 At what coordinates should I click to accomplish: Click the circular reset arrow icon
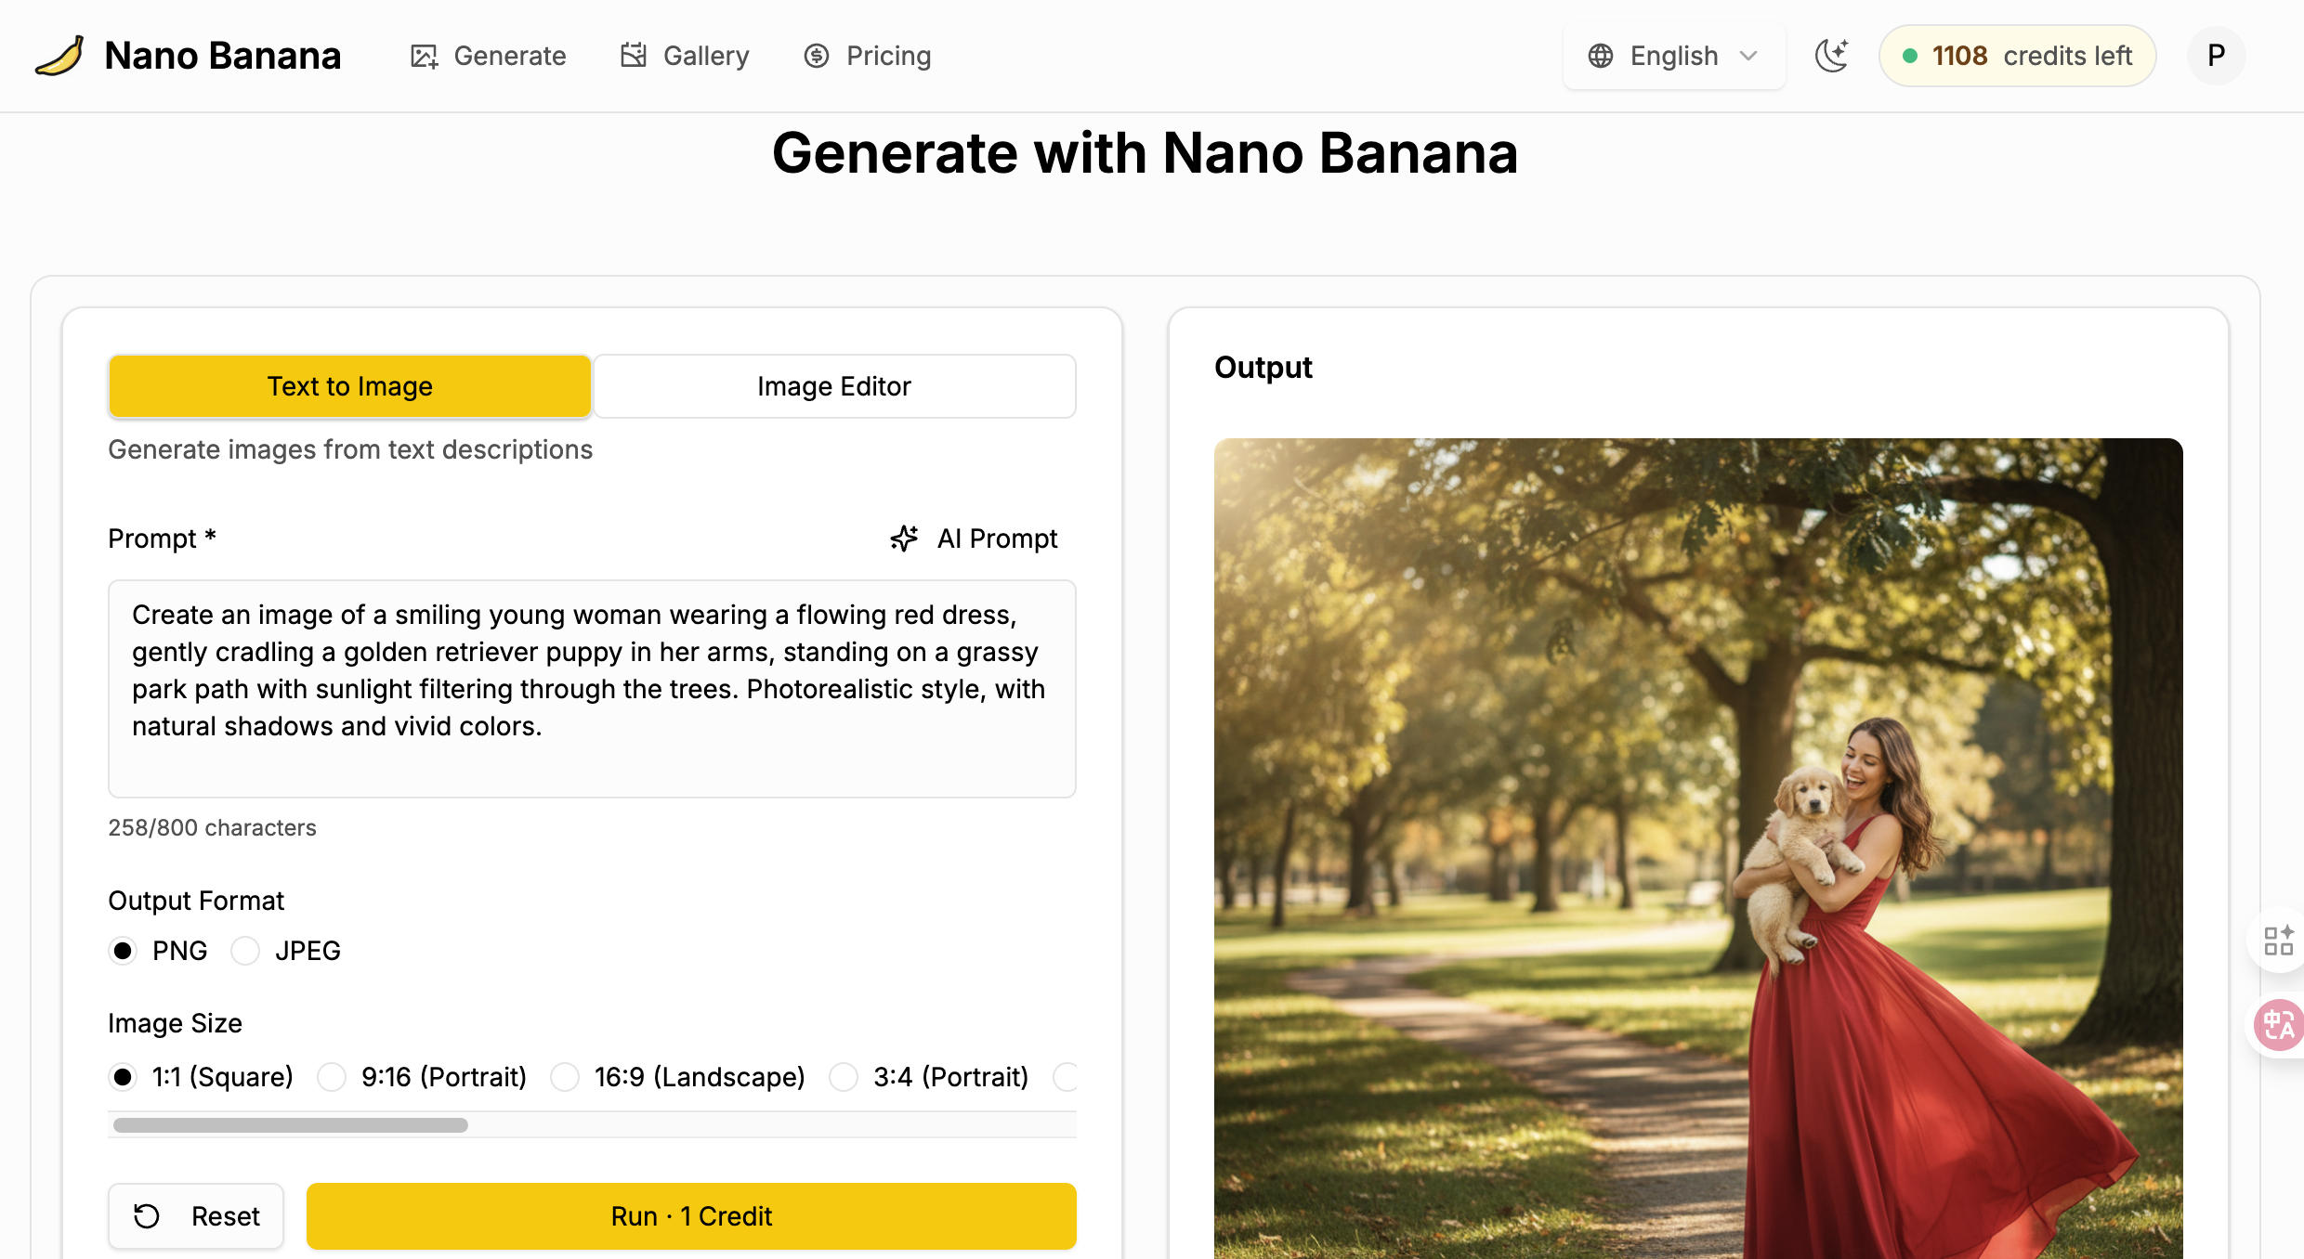point(147,1215)
